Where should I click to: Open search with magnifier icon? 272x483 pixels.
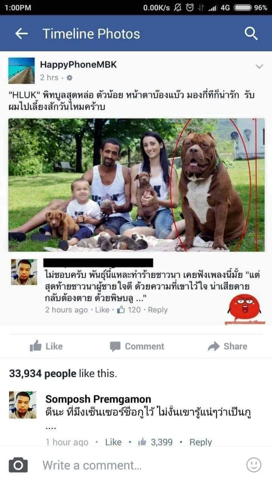(x=251, y=34)
